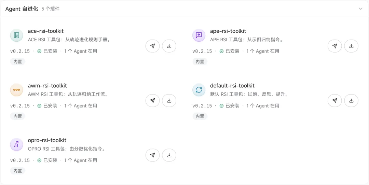Click the send icon for ape-rsi-toolkit
The height and width of the screenshot is (185, 369).
[334, 46]
